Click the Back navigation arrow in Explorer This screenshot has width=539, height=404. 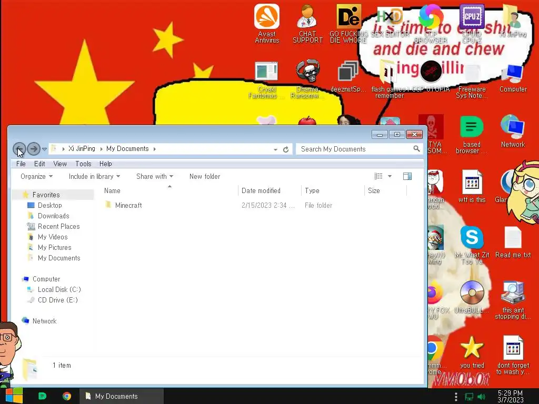tap(19, 149)
